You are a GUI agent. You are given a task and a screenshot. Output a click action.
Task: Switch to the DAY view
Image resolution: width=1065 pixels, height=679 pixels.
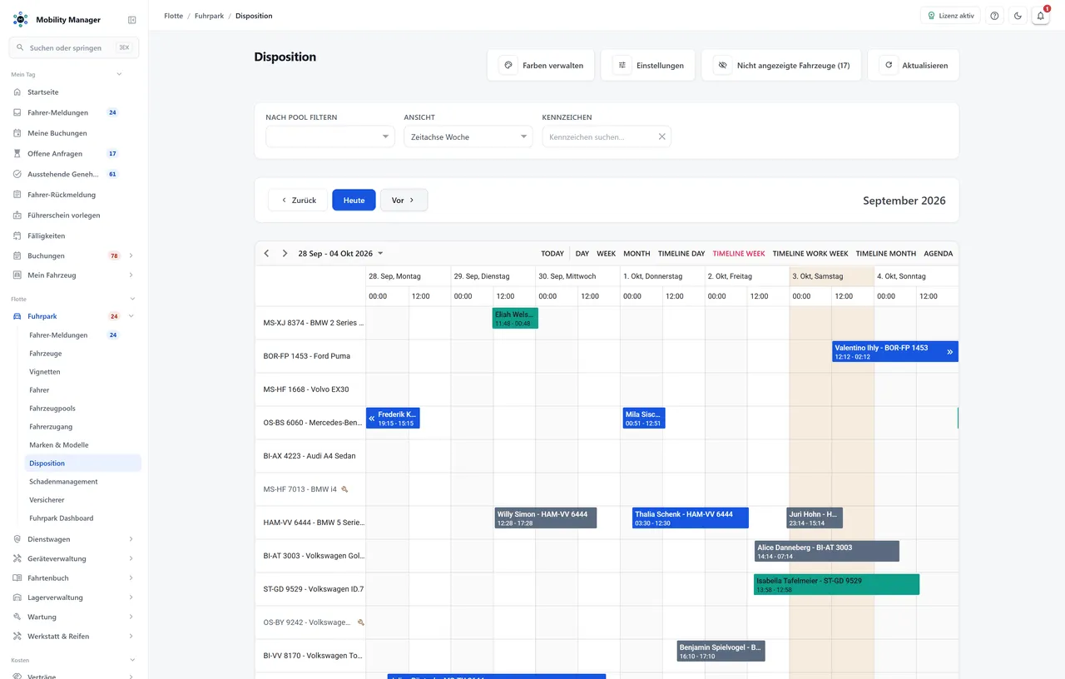582,253
